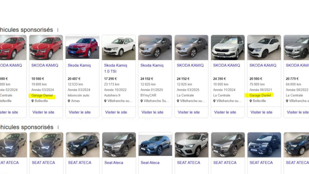Click the 23 173 km mileage text
309x174 pixels.
pos(111,84)
